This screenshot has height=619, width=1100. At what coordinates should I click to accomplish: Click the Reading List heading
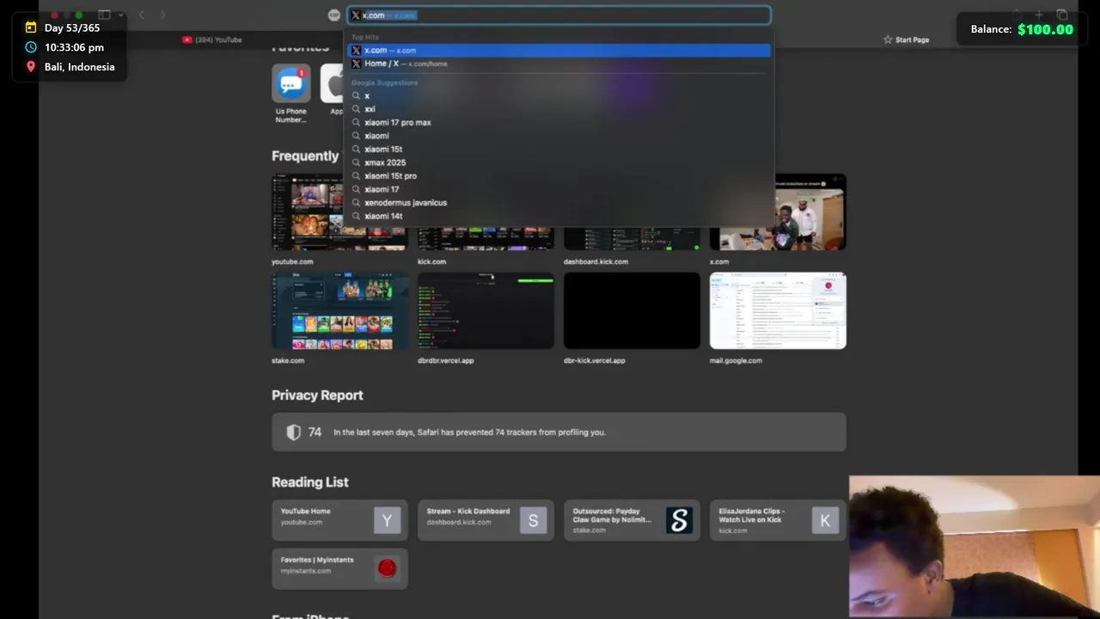310,482
